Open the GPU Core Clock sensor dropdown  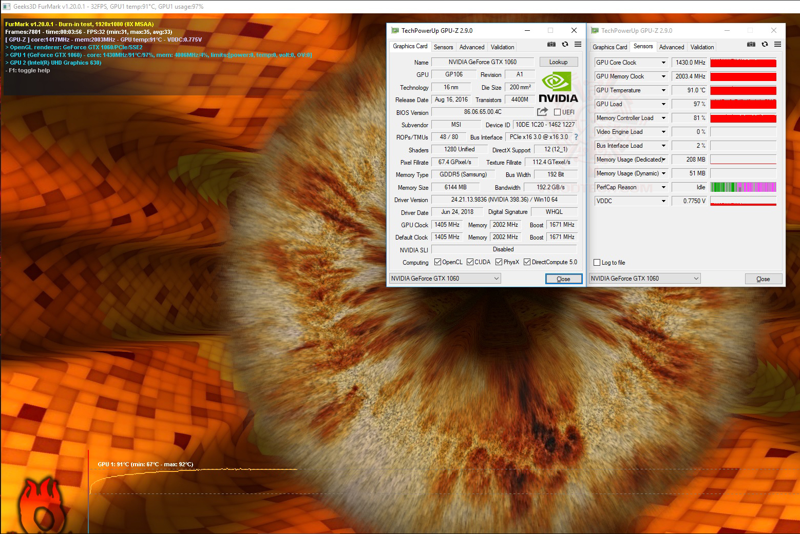tap(663, 63)
